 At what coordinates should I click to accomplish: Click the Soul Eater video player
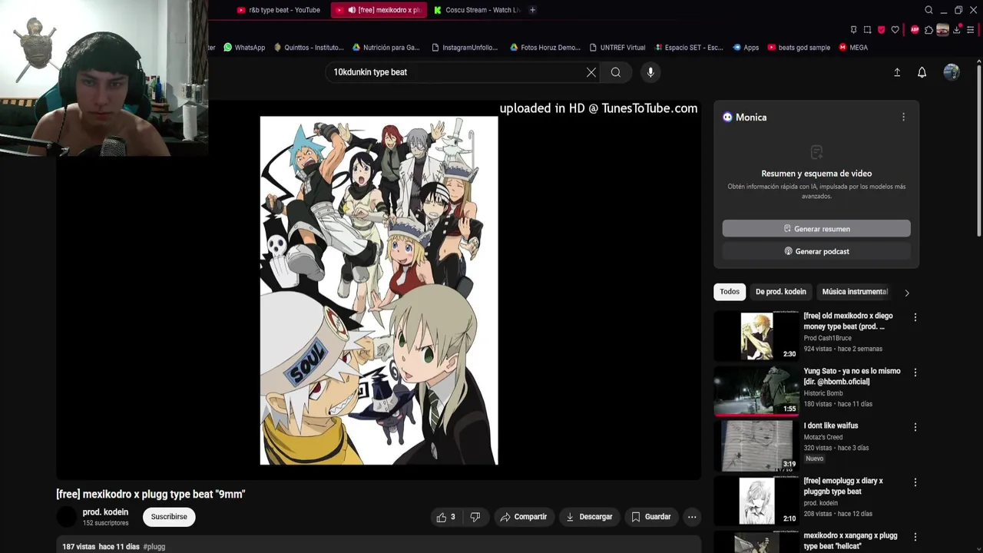(379, 290)
